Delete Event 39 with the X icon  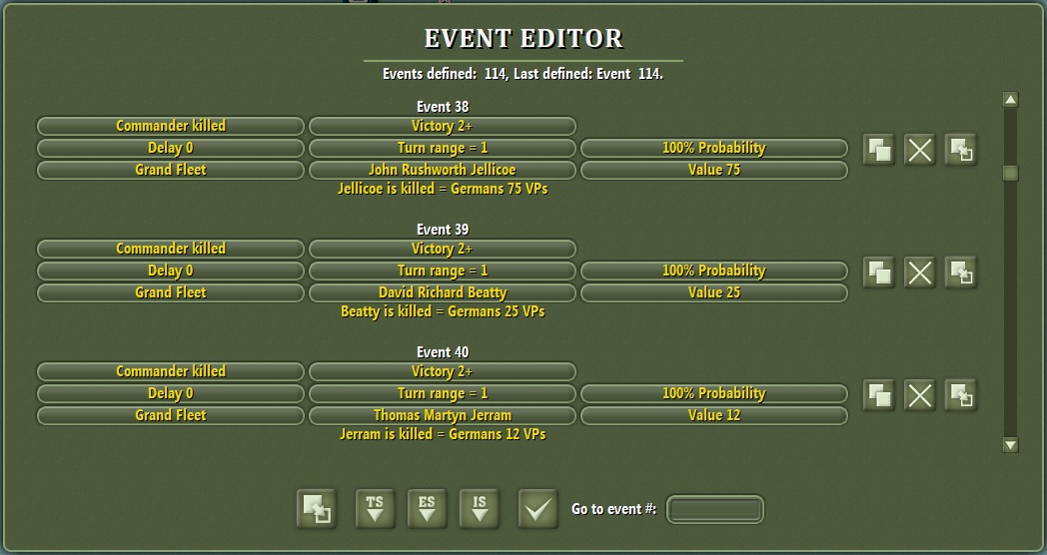[919, 273]
